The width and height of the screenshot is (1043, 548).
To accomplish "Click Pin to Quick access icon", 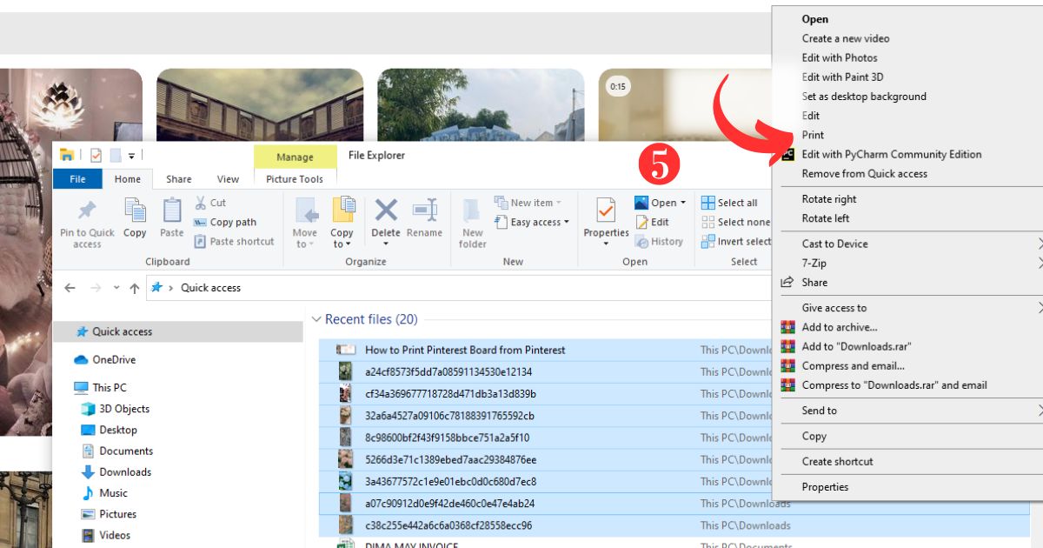I will tap(87, 210).
